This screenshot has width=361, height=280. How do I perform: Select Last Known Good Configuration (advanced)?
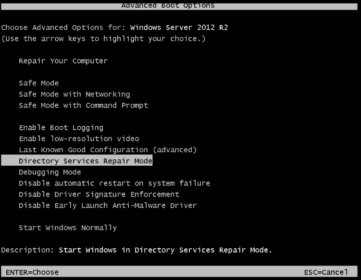[108, 150]
